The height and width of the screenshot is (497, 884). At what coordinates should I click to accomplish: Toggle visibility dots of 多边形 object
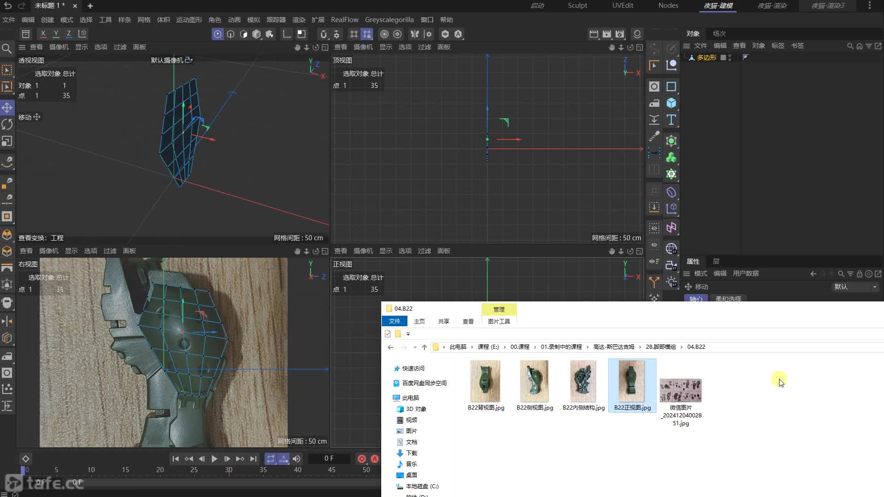click(x=730, y=58)
